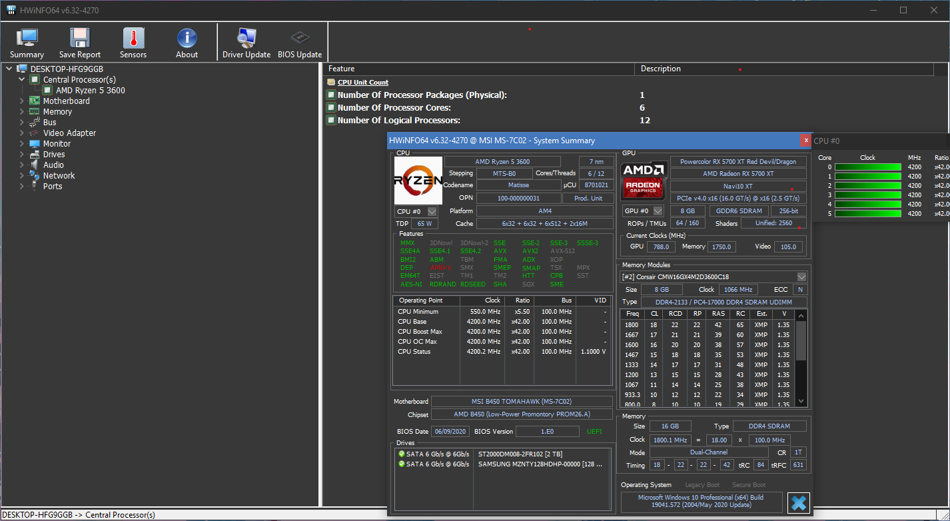Select the SAMSUNG MZNTY128HDHP drive entry
Image resolution: width=950 pixels, height=521 pixels.
(502, 464)
